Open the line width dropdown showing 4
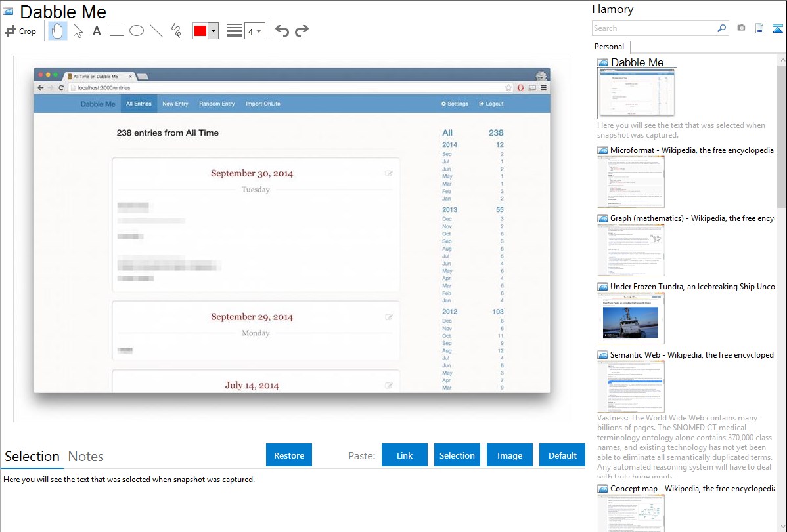The image size is (787, 532). tap(255, 31)
